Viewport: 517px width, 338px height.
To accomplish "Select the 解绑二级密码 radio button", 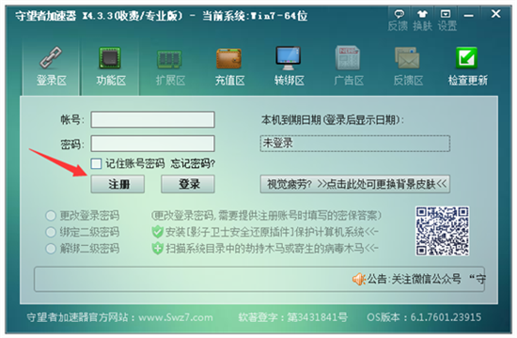I will (x=51, y=249).
